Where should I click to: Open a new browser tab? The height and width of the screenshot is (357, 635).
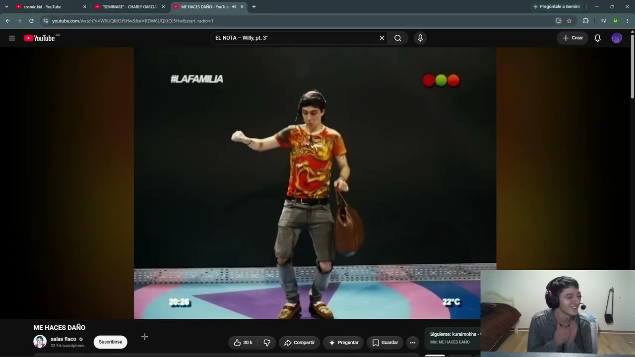coord(254,7)
